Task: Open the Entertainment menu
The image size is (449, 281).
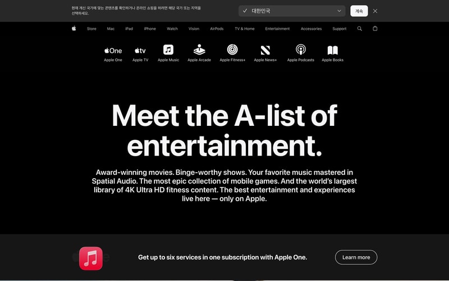Action: tap(277, 29)
